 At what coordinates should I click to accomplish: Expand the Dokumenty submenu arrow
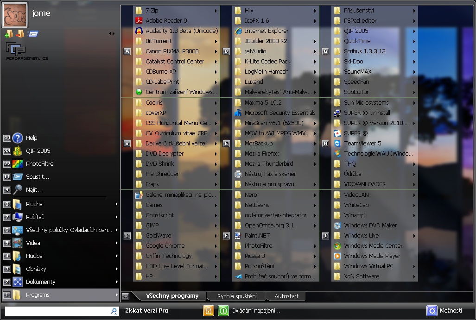coord(116,282)
